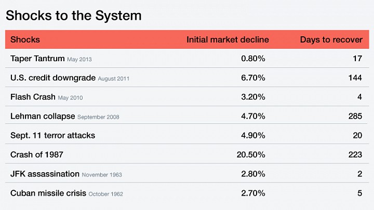
Task: Click the 'October 1962' date label
Action: pyautogui.click(x=105, y=194)
